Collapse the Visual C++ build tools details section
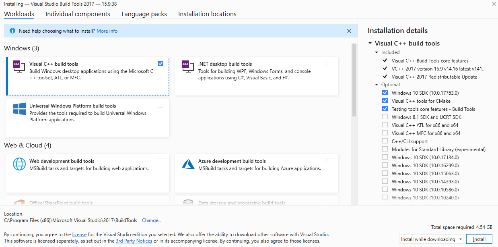The height and width of the screenshot is (247, 498). pos(370,44)
